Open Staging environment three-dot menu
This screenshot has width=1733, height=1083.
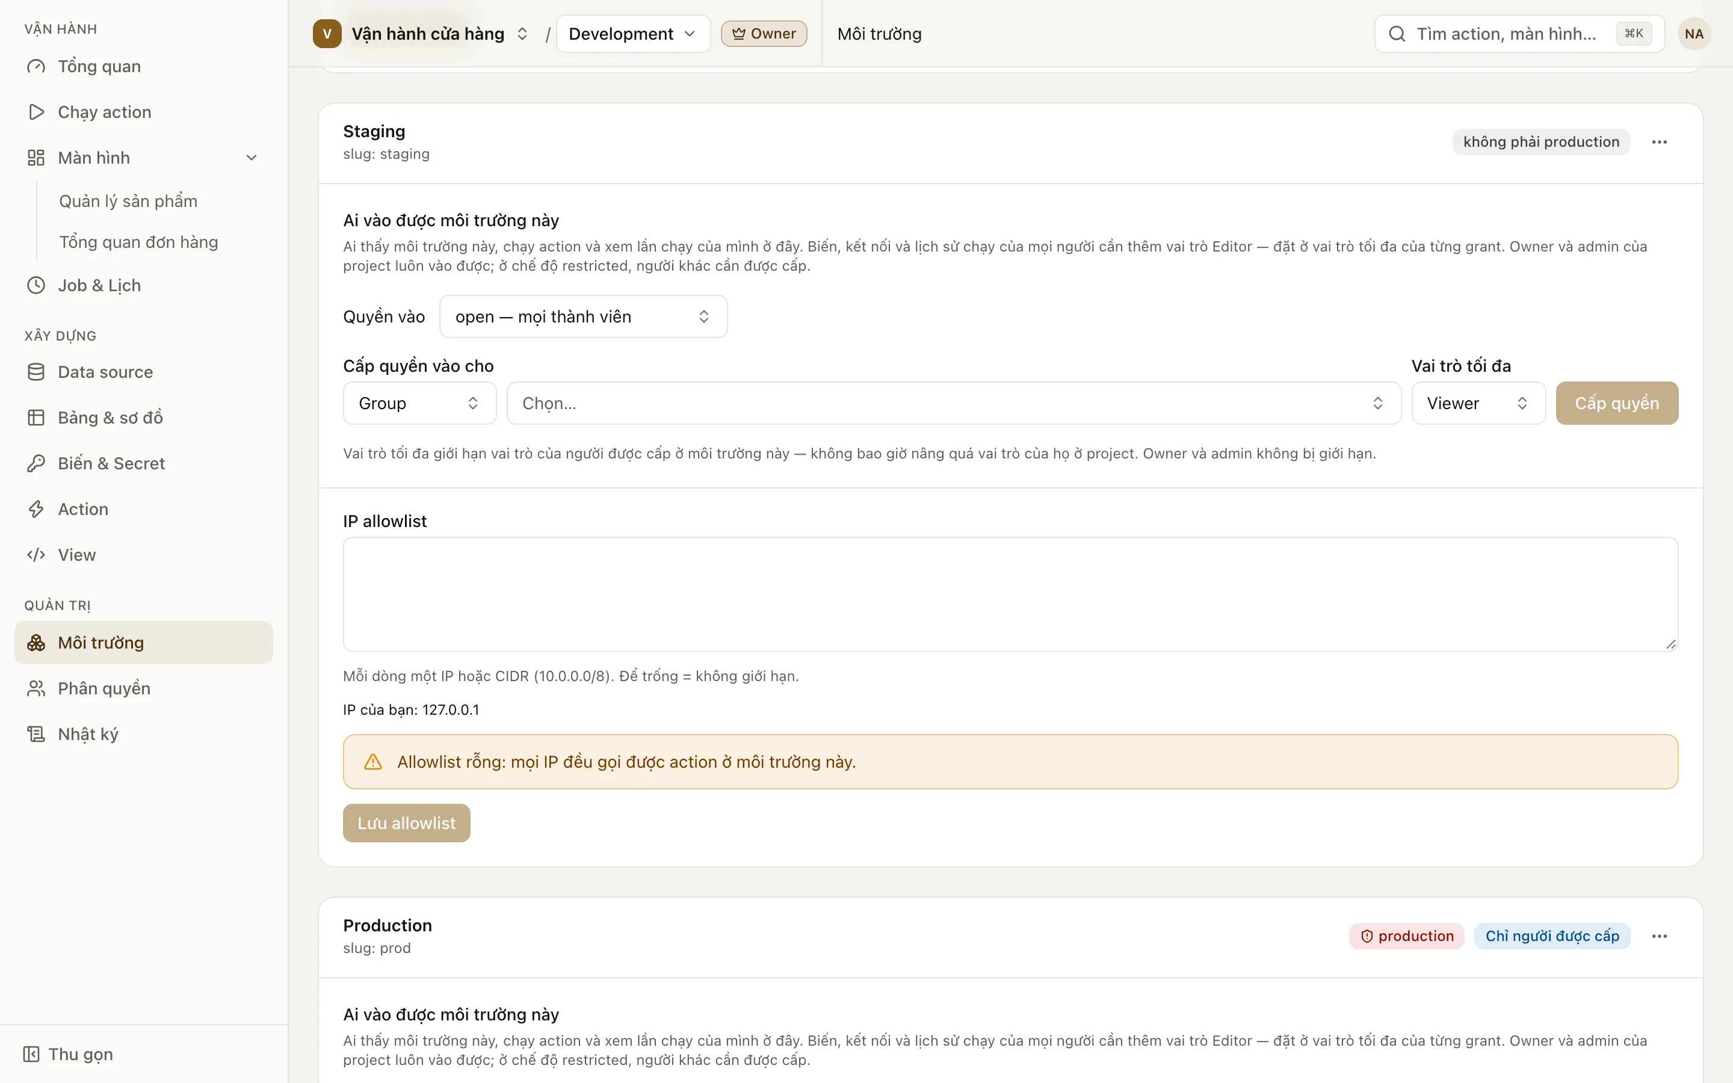click(1659, 142)
